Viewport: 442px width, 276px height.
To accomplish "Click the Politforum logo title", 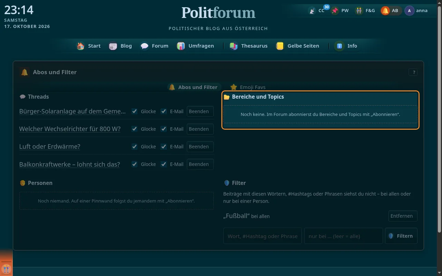I will (x=218, y=13).
